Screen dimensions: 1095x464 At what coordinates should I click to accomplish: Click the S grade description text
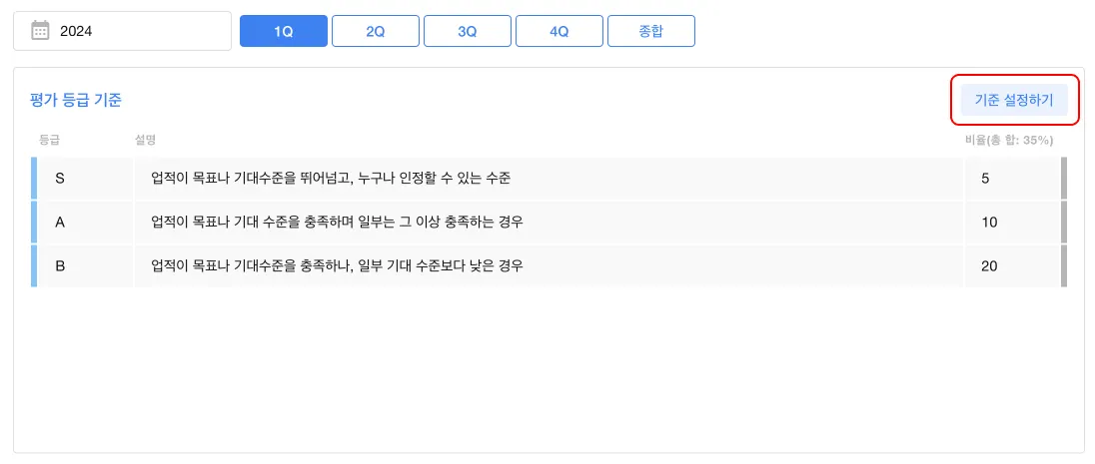coord(330,179)
